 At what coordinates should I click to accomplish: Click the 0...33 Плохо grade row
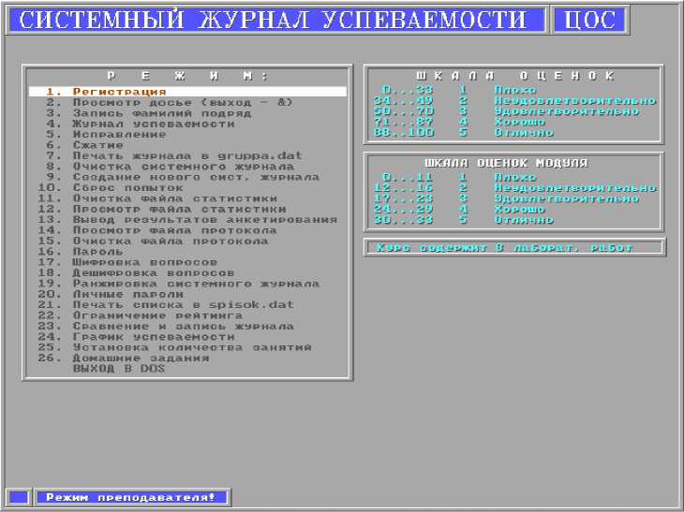coord(459,90)
